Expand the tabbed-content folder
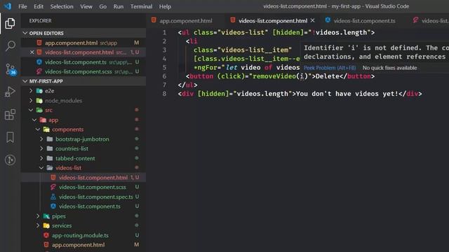449x252 pixels. (42, 158)
